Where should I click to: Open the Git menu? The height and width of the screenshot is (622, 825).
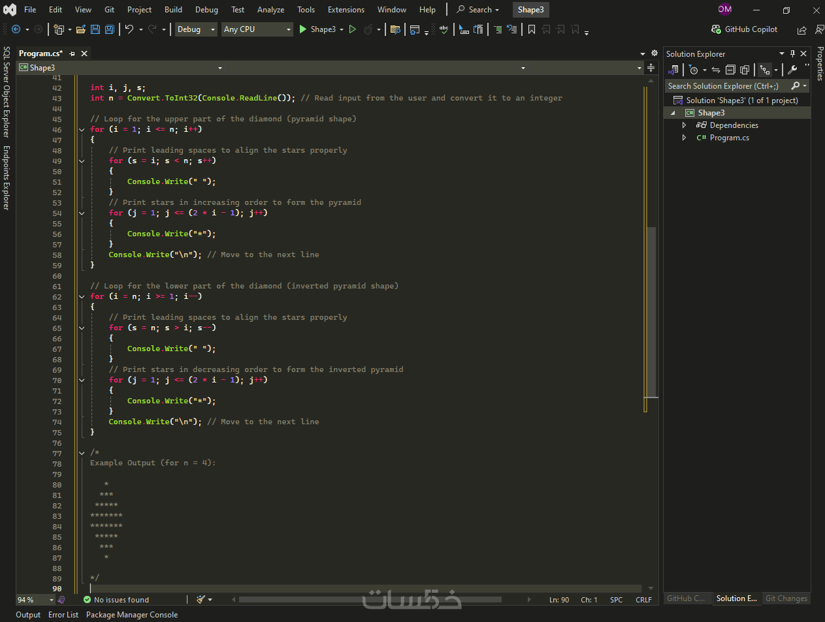109,10
